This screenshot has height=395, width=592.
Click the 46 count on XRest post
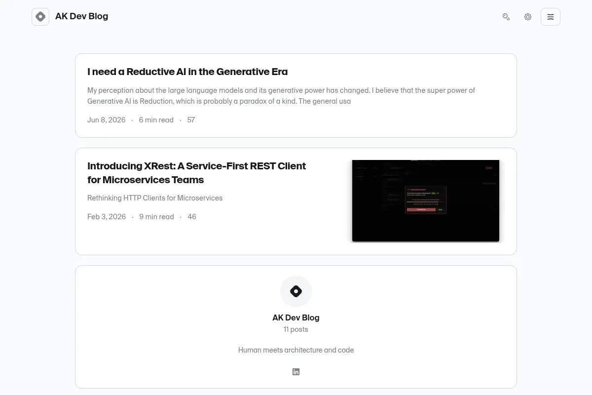click(x=192, y=217)
